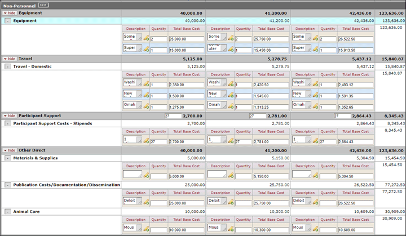Click the 77,272.50 total in Publication Costs row
The width and height of the screenshot is (406, 236).
395,185
